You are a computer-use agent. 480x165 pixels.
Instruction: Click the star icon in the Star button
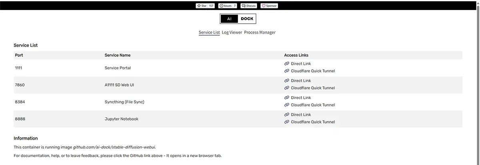pos(199,6)
